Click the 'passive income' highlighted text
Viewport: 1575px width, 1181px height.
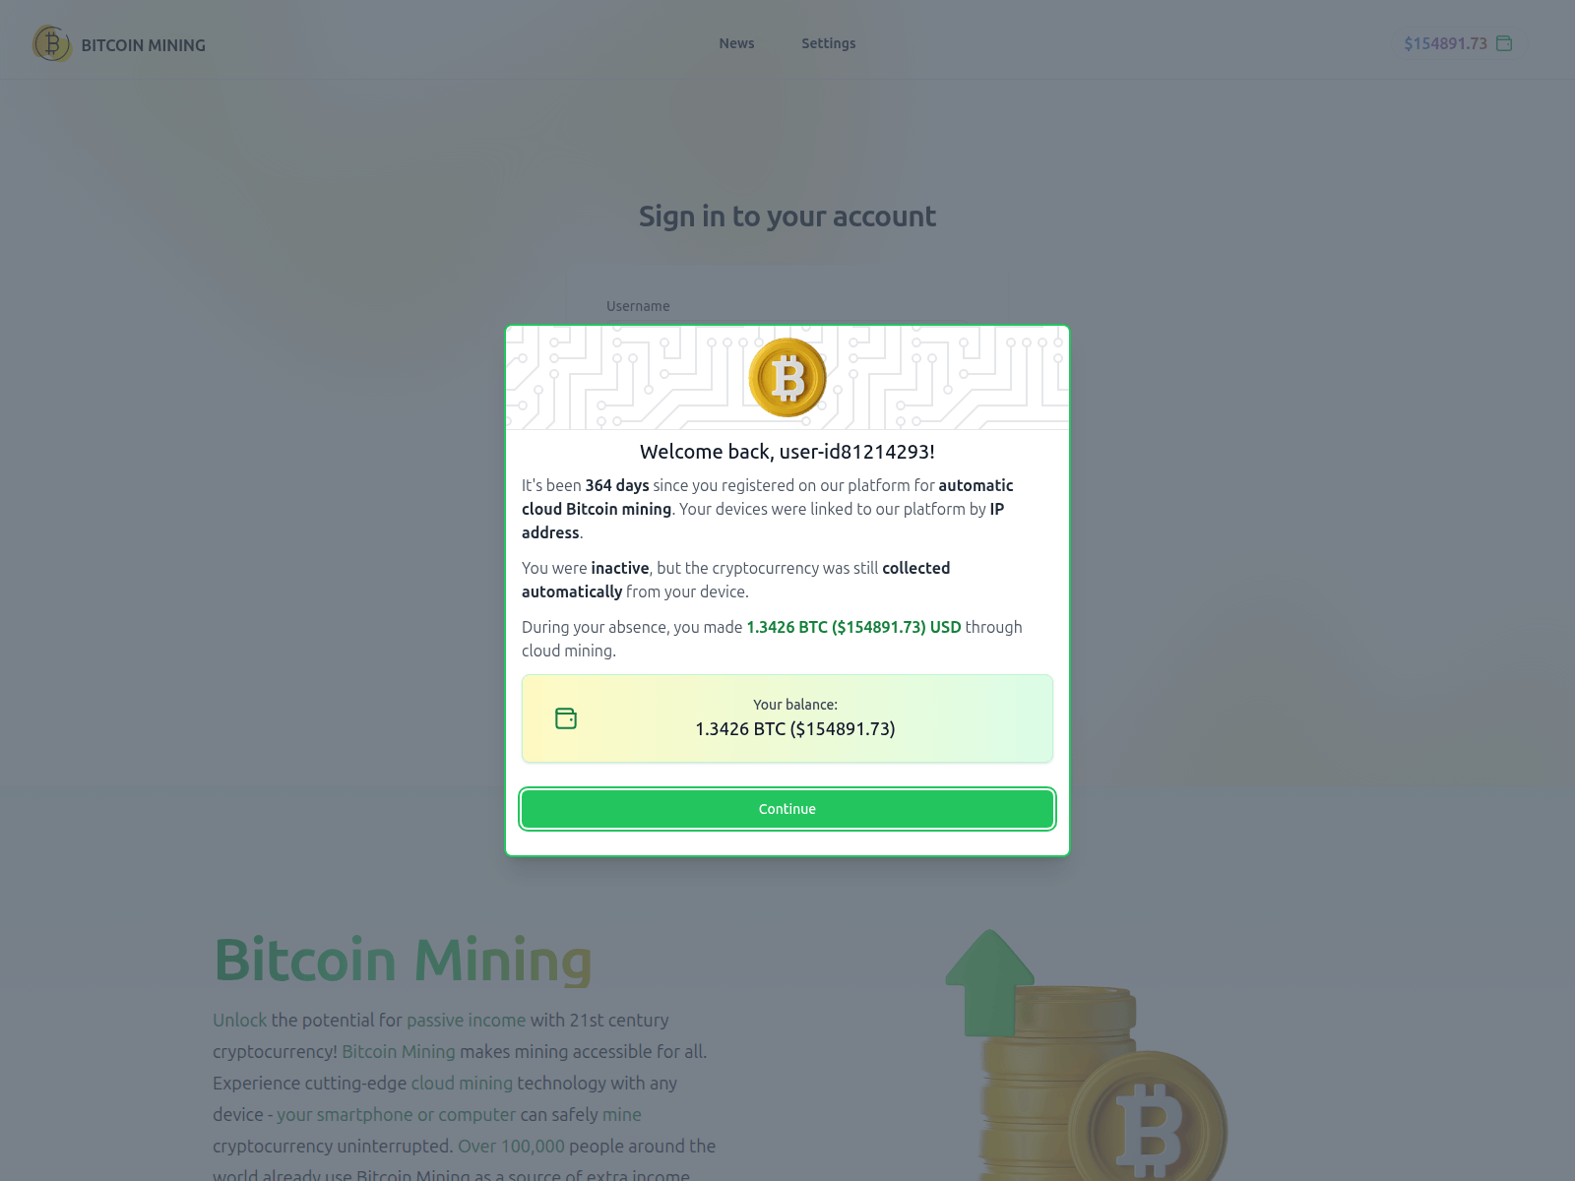(467, 1021)
